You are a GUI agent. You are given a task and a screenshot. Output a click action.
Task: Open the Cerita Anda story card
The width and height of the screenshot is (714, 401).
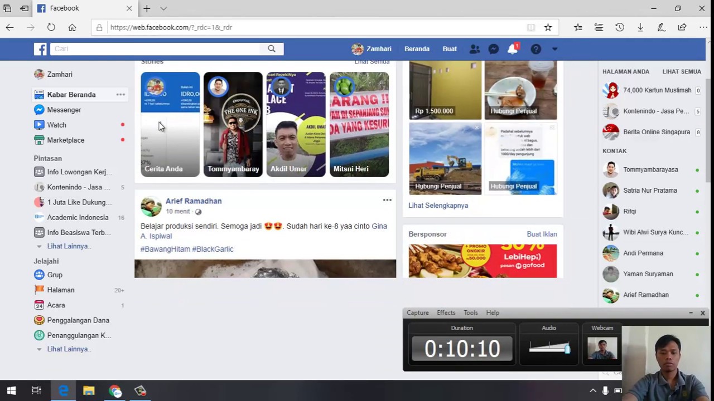(170, 124)
